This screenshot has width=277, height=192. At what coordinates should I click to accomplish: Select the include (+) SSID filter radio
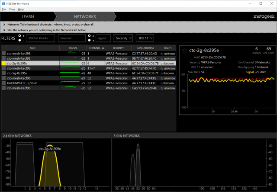pos(19,36)
